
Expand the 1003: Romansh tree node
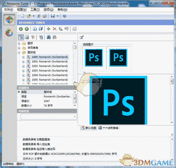pyautogui.click(x=23, y=71)
